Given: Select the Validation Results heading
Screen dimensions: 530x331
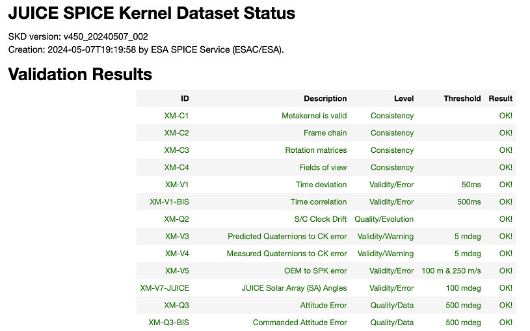Looking at the screenshot, I should pos(80,74).
